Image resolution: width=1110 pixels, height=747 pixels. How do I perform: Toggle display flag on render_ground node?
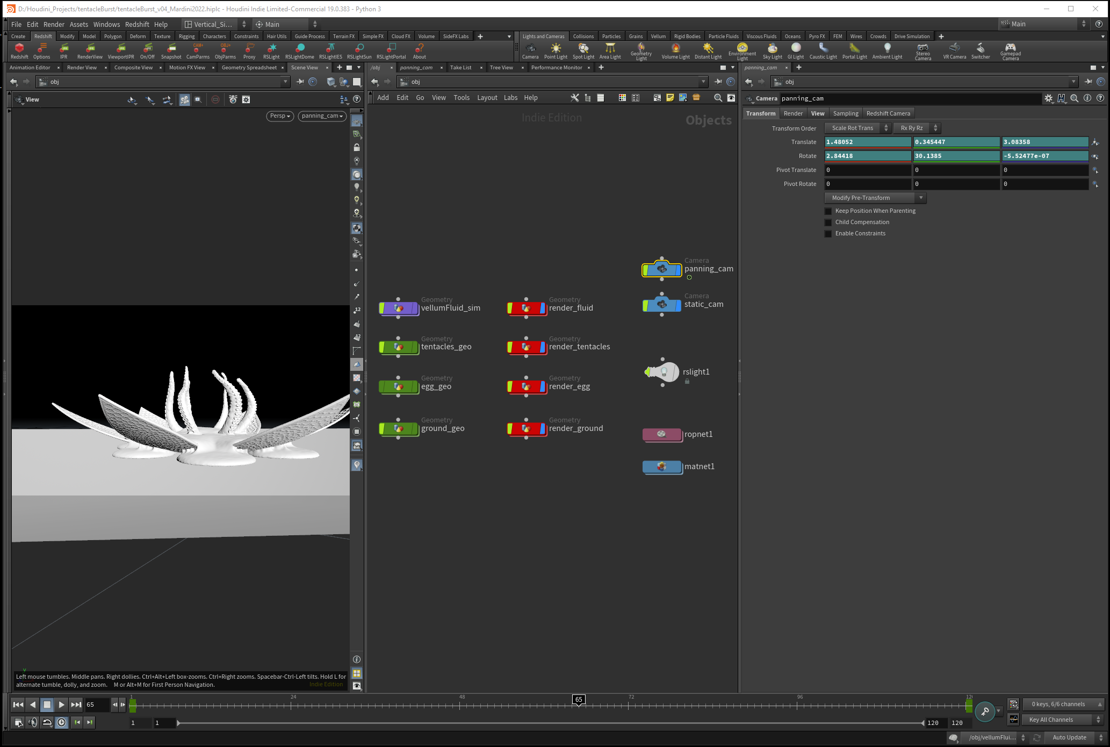[x=543, y=428]
